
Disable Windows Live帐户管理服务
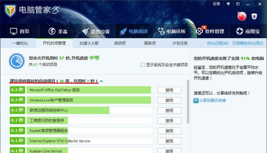pyautogui.click(x=169, y=100)
